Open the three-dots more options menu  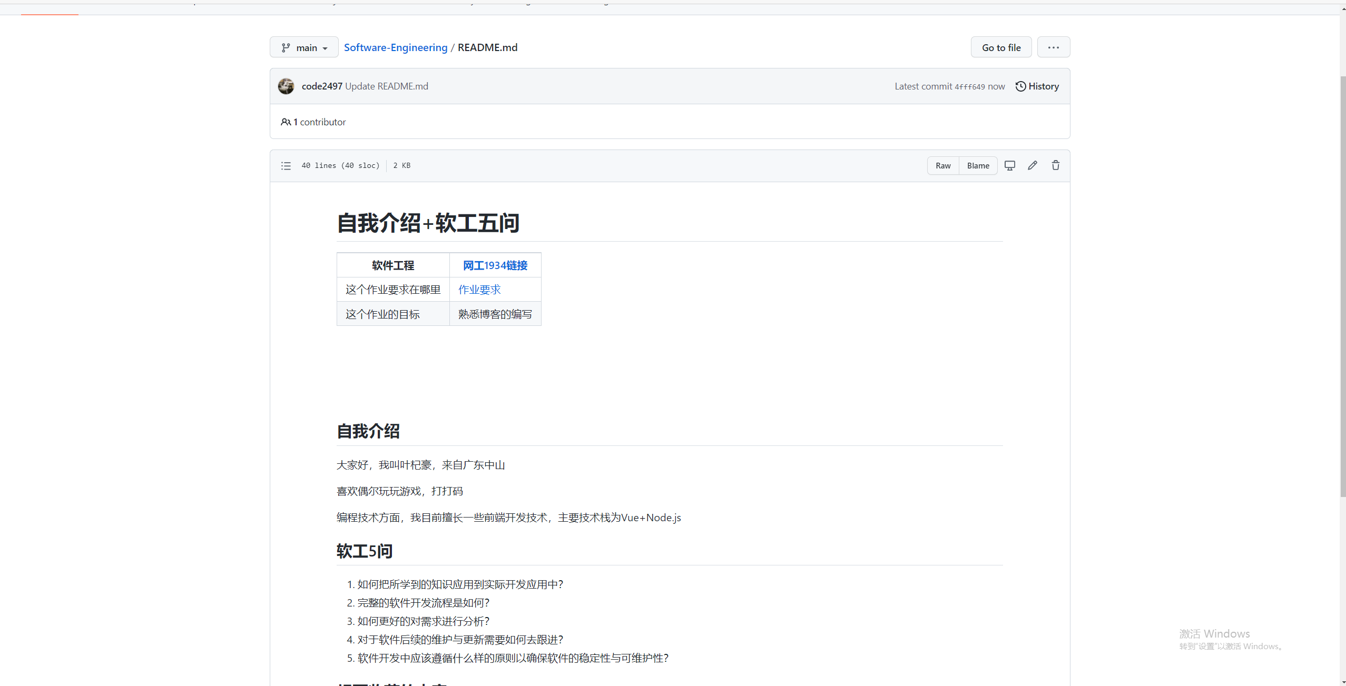pos(1054,47)
